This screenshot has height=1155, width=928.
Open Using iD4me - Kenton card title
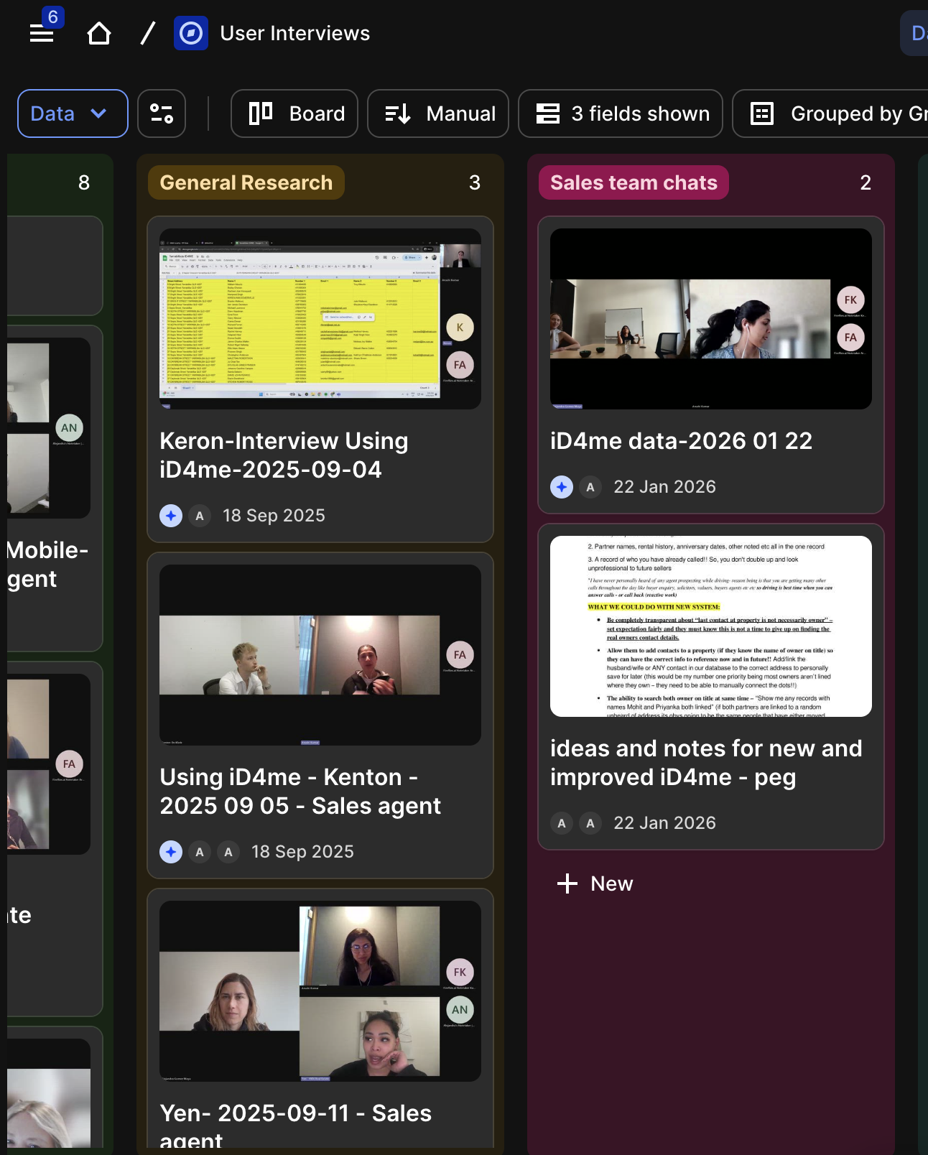pos(300,792)
